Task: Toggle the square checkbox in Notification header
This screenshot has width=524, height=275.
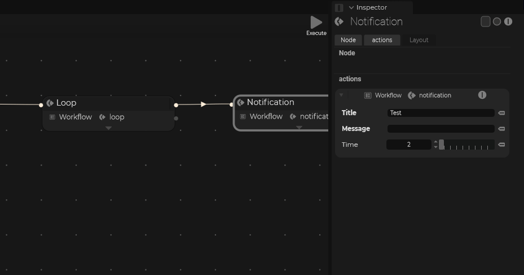Action: point(485,21)
